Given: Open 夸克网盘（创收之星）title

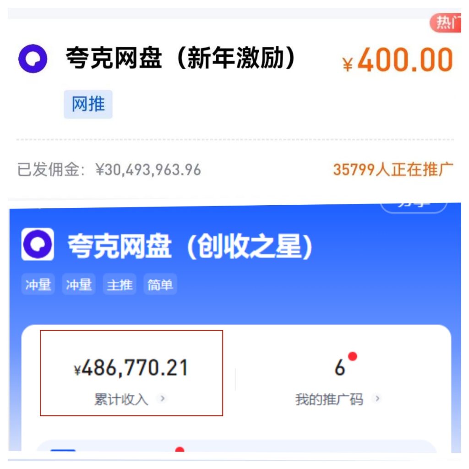Looking at the screenshot, I should (x=190, y=246).
